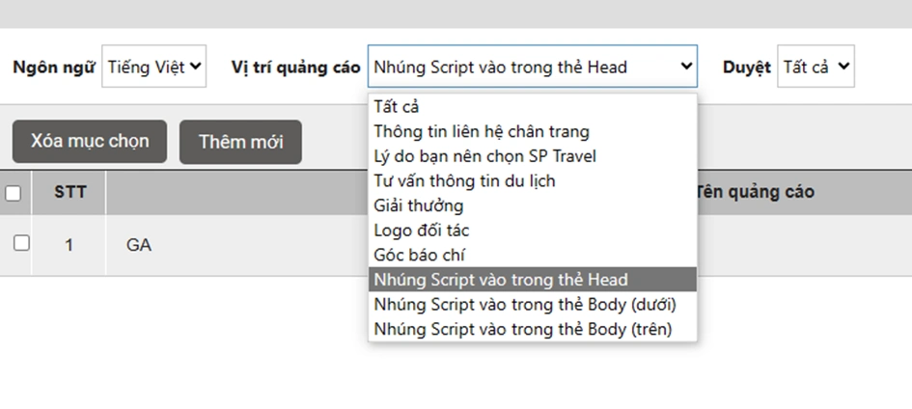
Task: Click the 'GA' entry in row 1
Action: pyautogui.click(x=139, y=245)
